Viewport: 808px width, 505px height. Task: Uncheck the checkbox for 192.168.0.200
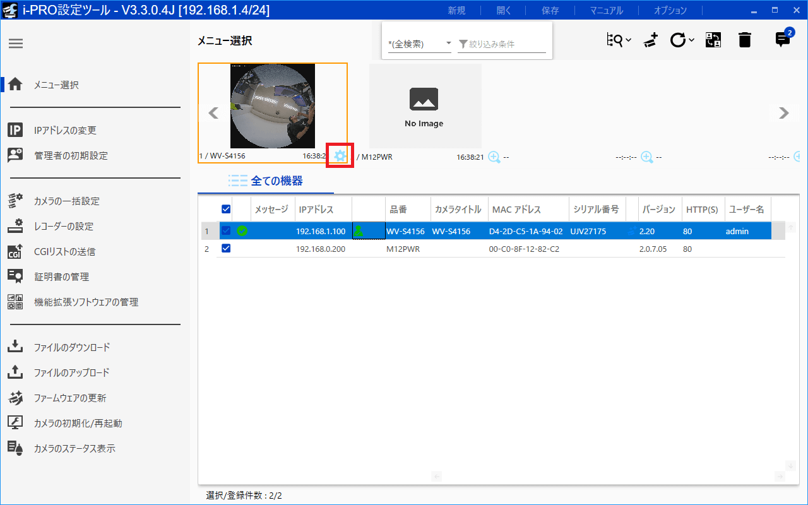coord(226,249)
